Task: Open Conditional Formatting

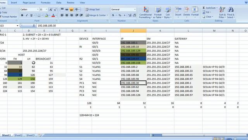Action: pos(145,12)
